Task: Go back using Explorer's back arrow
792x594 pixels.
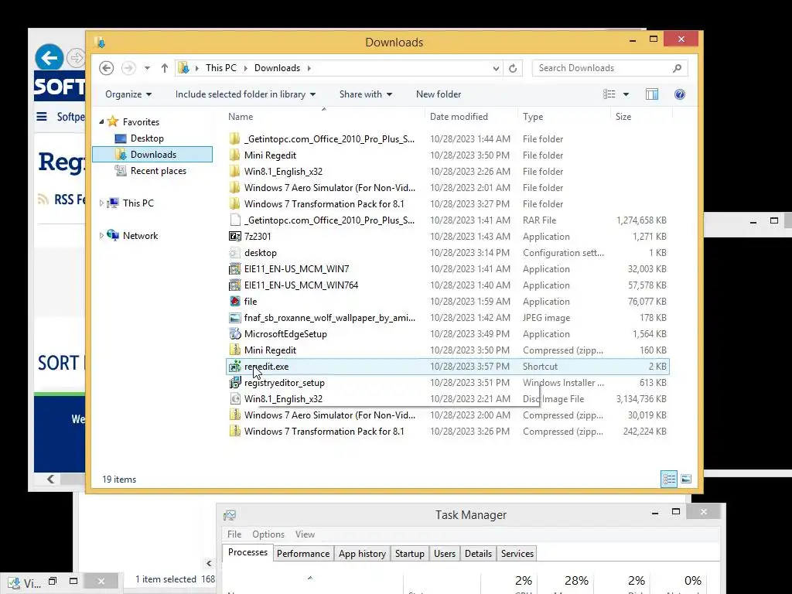Action: click(106, 68)
